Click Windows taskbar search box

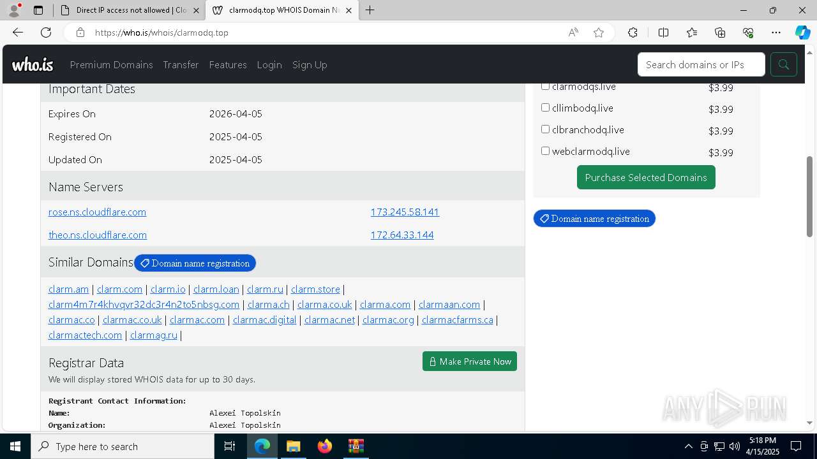tap(123, 446)
